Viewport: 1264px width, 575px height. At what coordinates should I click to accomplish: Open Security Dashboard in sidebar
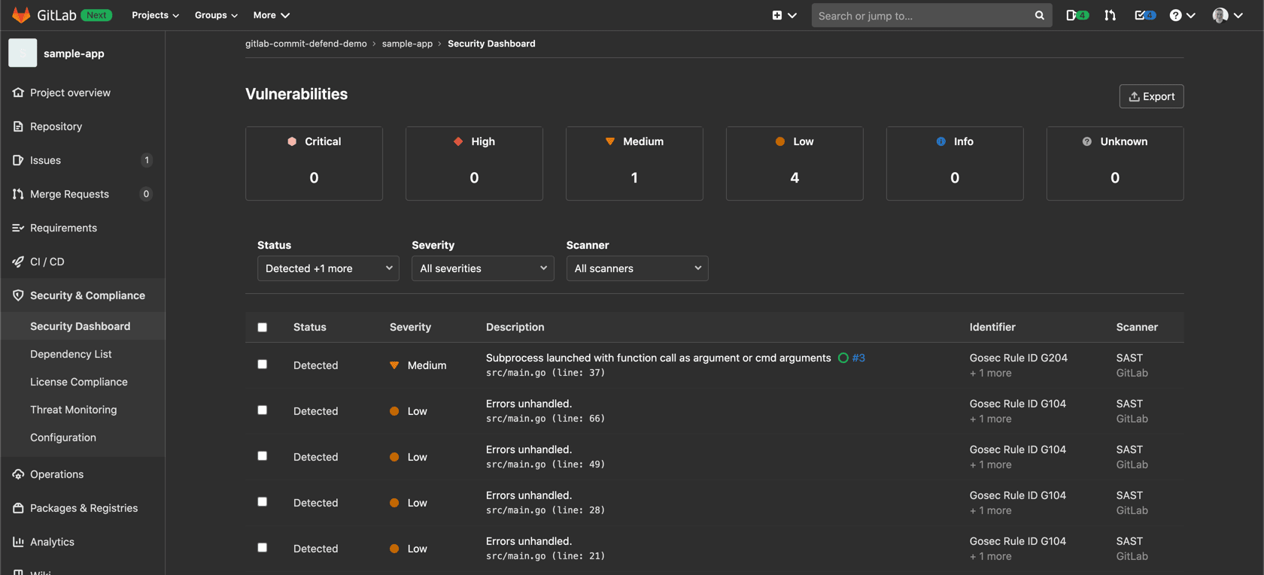pos(81,326)
